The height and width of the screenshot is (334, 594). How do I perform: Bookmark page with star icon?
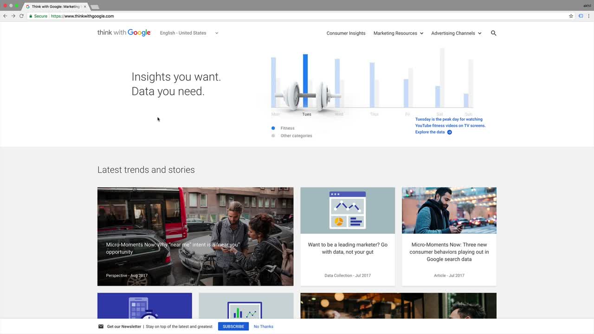pyautogui.click(x=571, y=16)
